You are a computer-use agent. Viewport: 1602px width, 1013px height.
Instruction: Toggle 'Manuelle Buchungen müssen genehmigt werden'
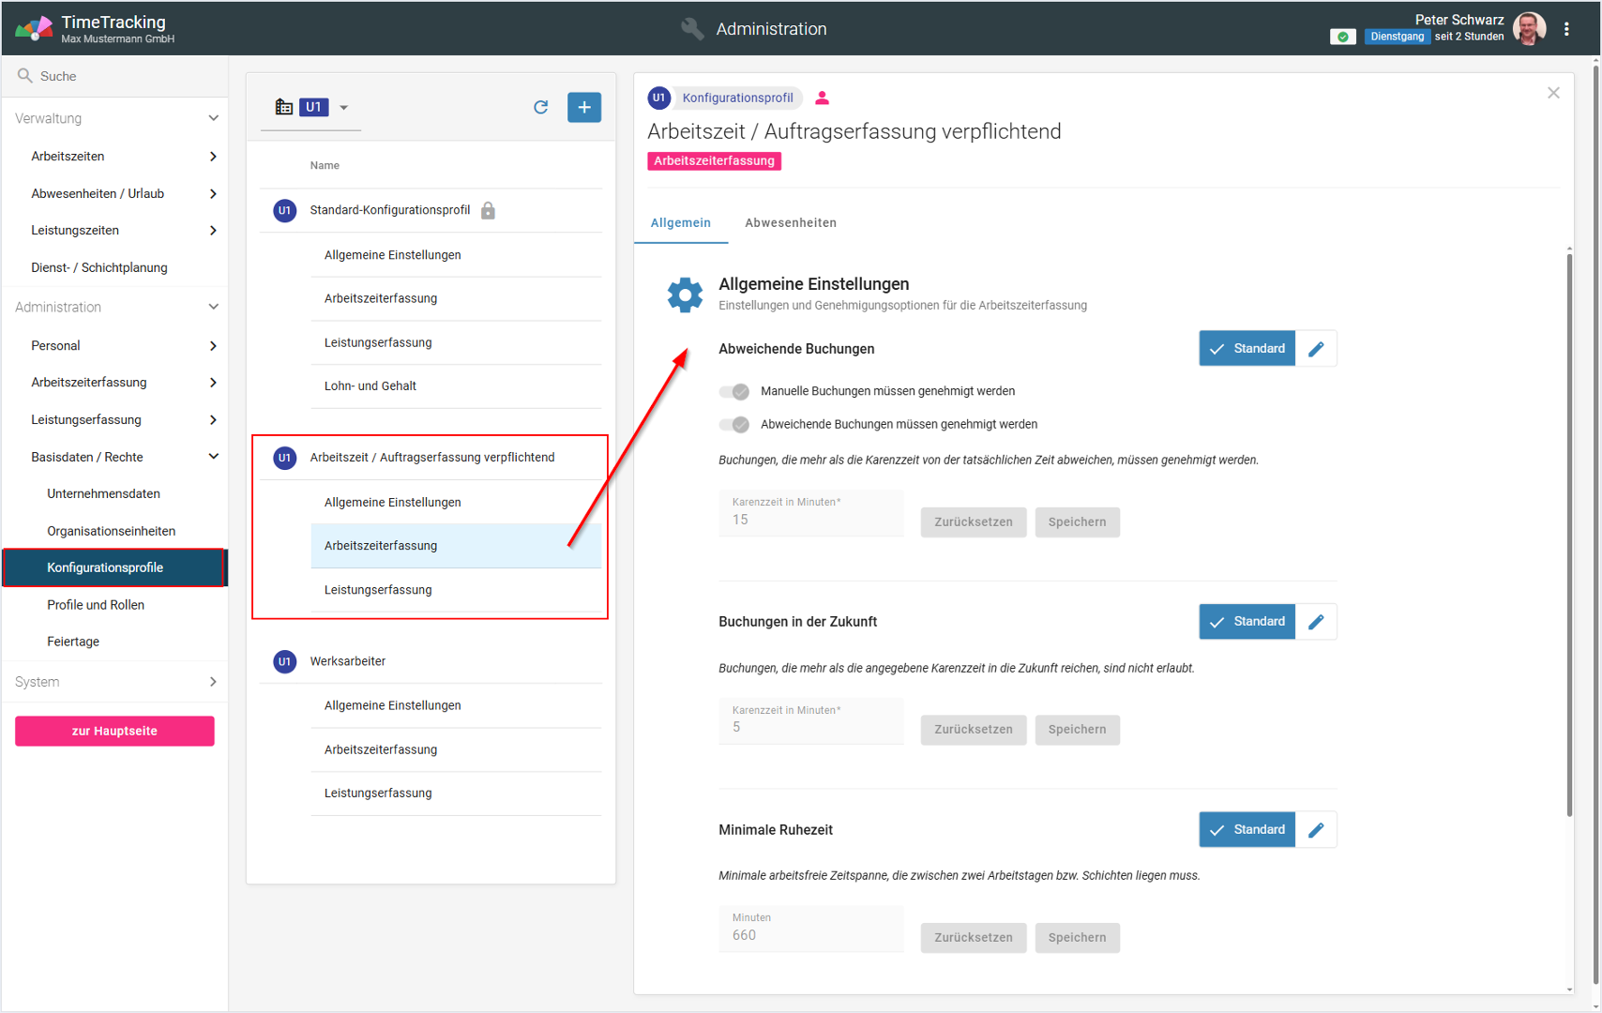click(733, 391)
